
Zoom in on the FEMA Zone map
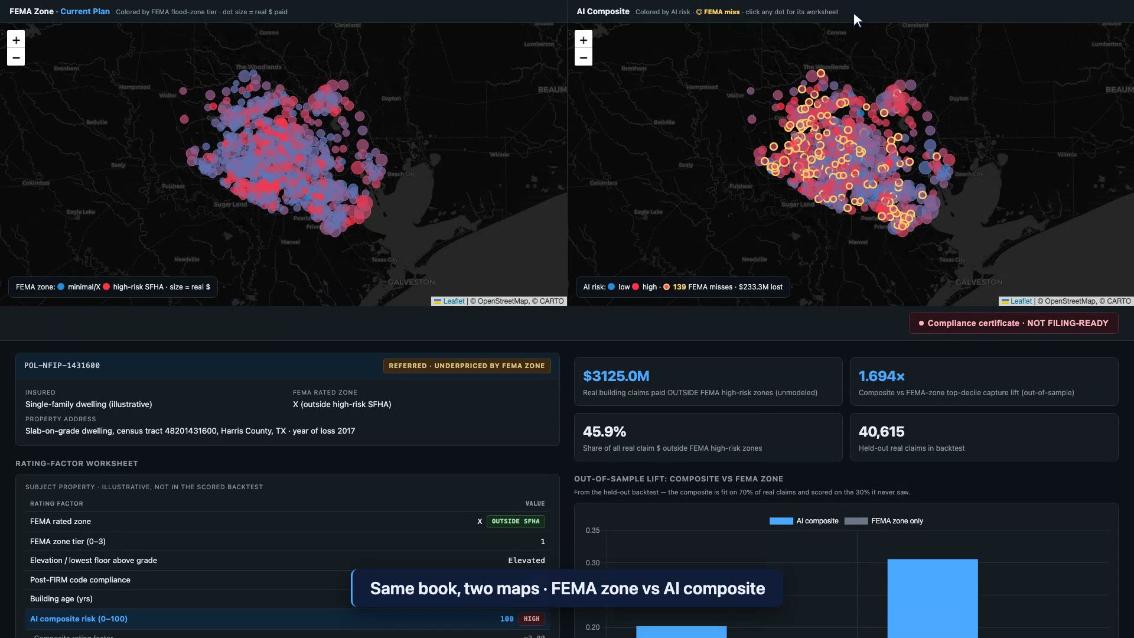coord(16,40)
